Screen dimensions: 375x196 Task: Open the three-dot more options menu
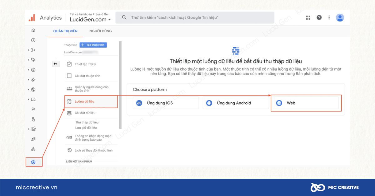(329, 17)
